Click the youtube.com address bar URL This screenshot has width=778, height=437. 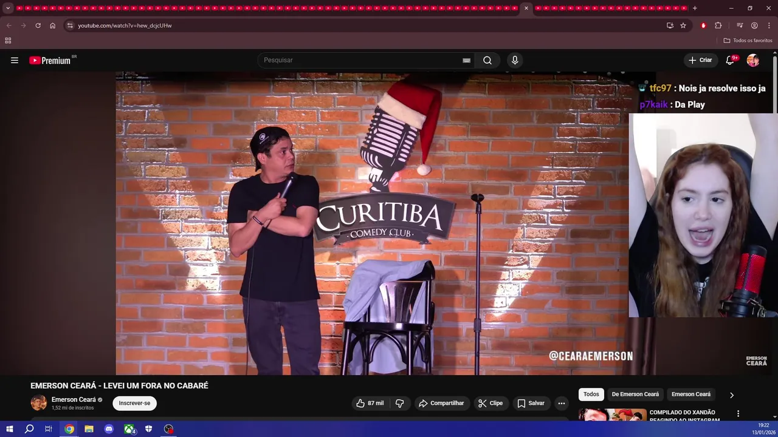click(x=125, y=25)
